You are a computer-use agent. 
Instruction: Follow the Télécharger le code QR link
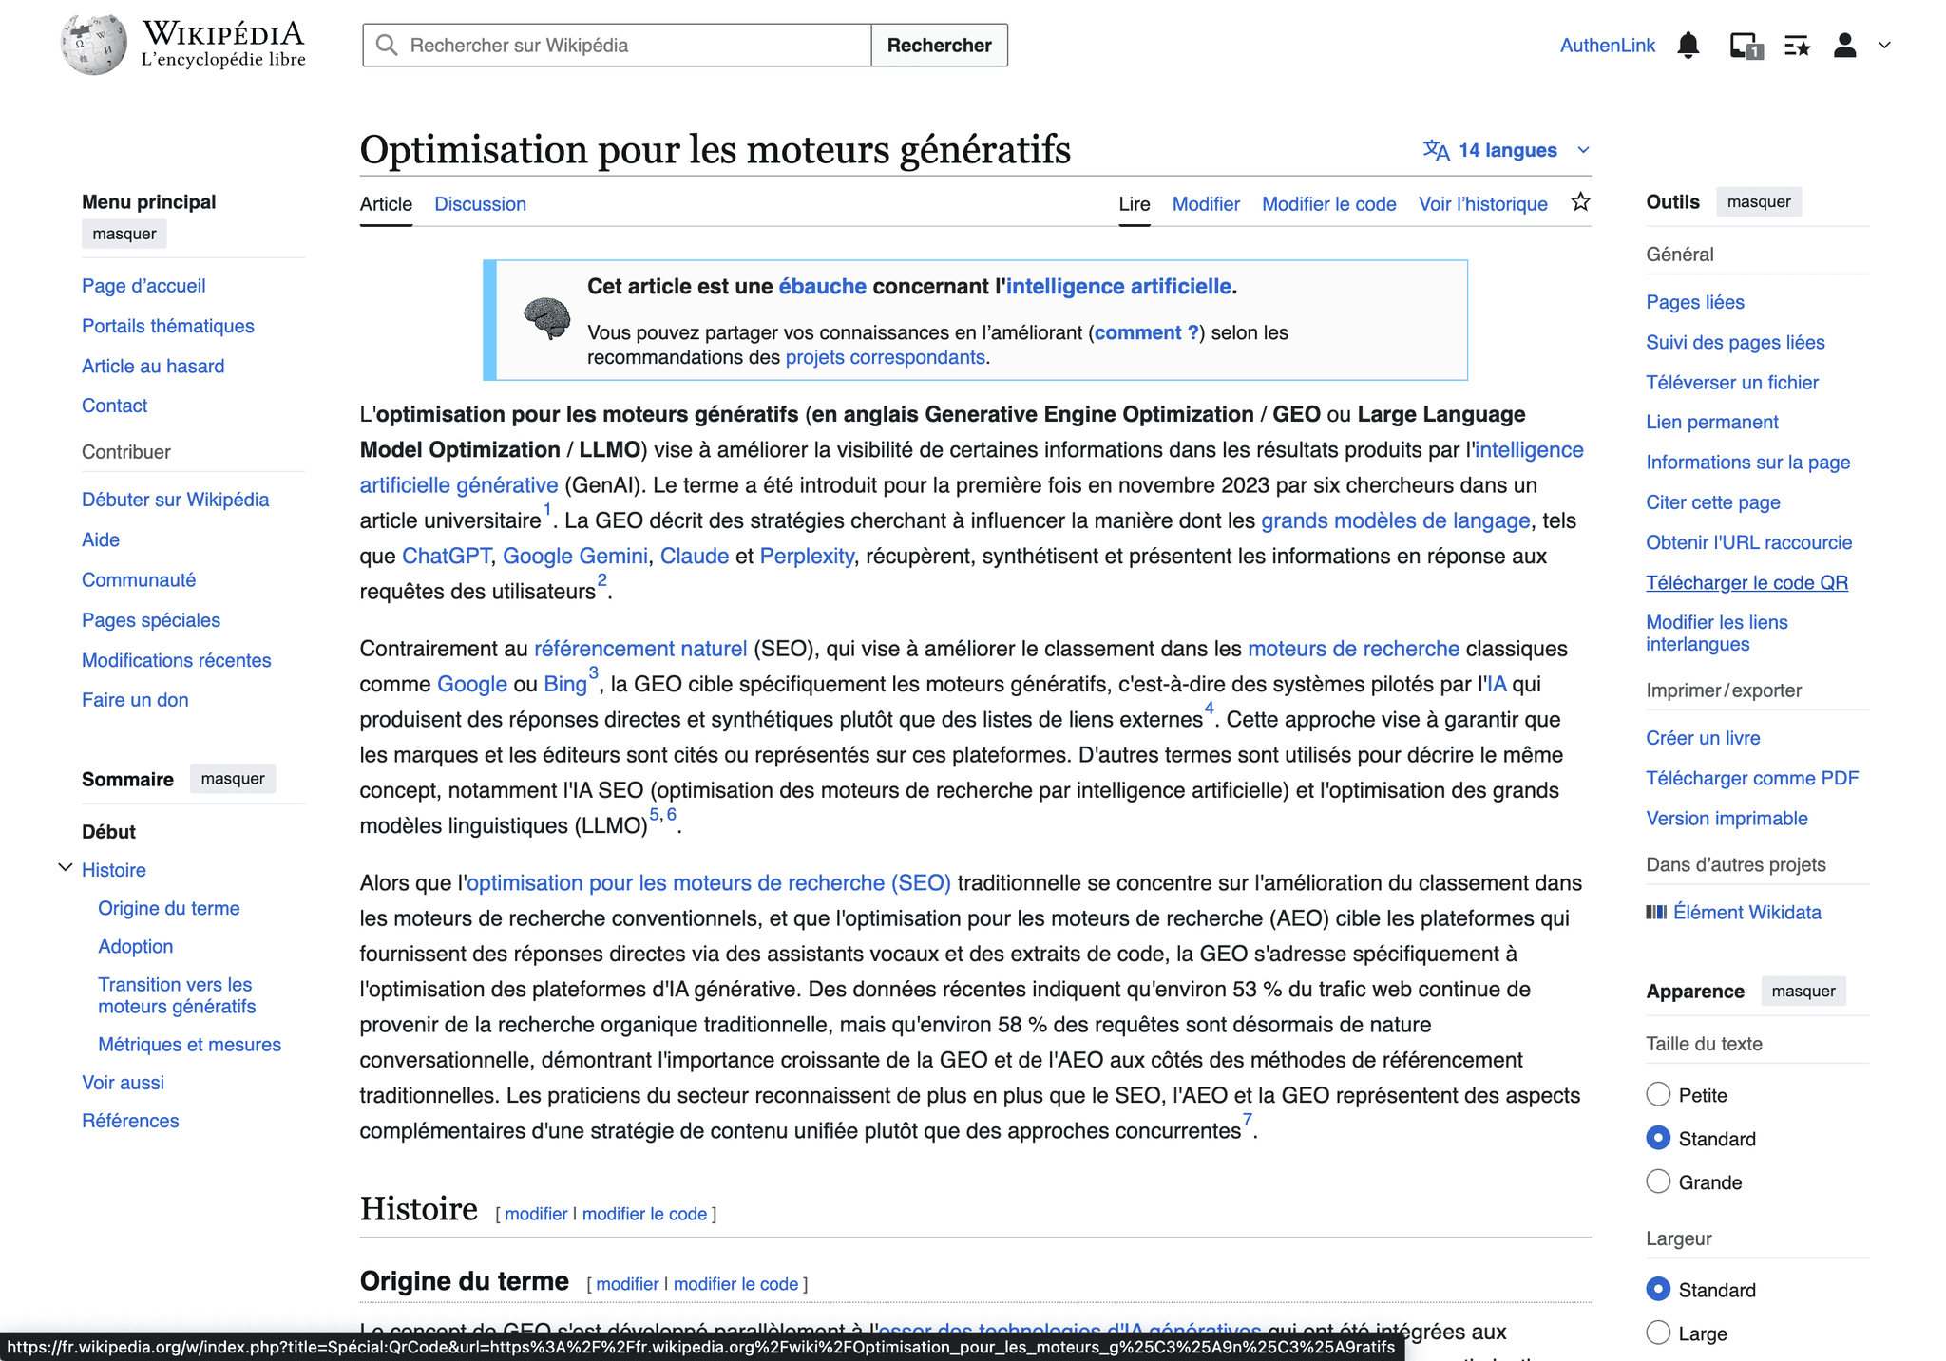pos(1746,582)
